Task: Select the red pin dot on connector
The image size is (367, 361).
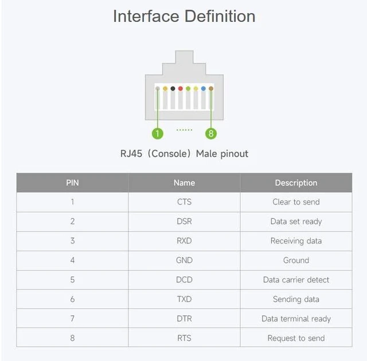Action: pos(180,89)
